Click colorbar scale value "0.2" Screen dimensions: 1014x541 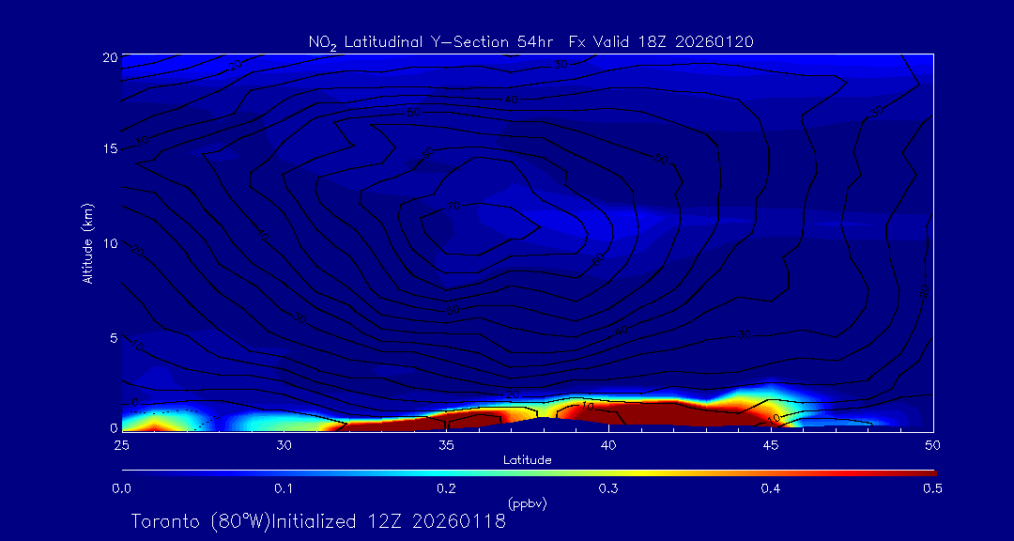pyautogui.click(x=446, y=488)
